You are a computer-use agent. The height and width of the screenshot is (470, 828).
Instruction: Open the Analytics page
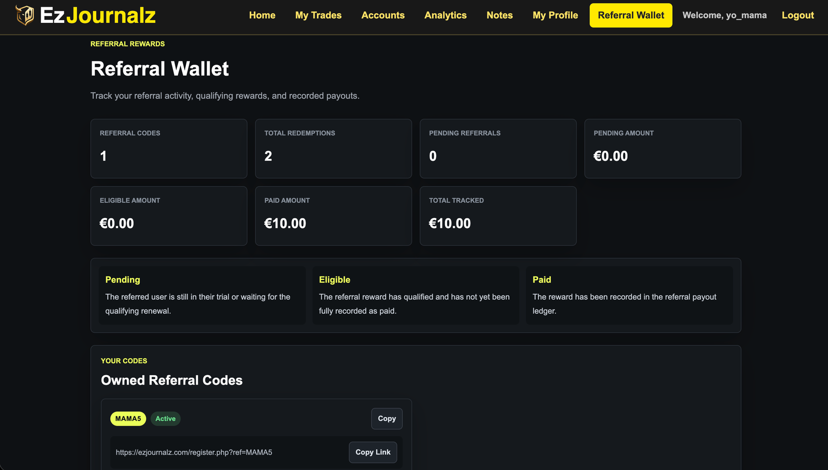446,16
